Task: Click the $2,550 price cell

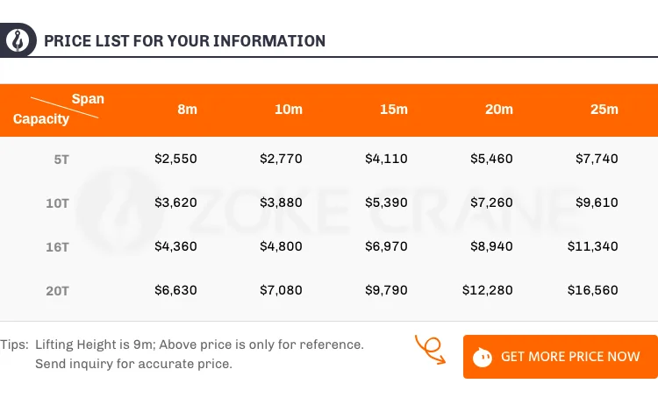Action: (175, 159)
